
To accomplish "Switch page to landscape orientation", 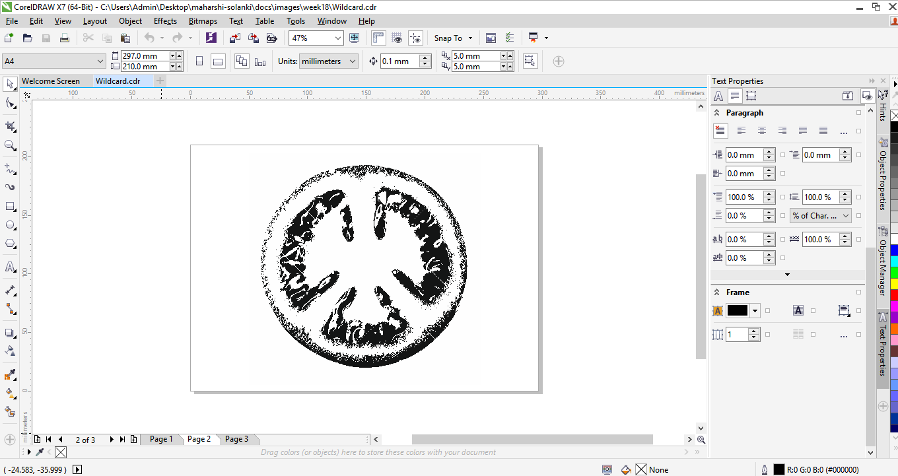I will pyautogui.click(x=218, y=61).
